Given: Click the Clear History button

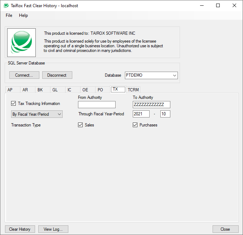Looking at the screenshot, I should [20, 229].
